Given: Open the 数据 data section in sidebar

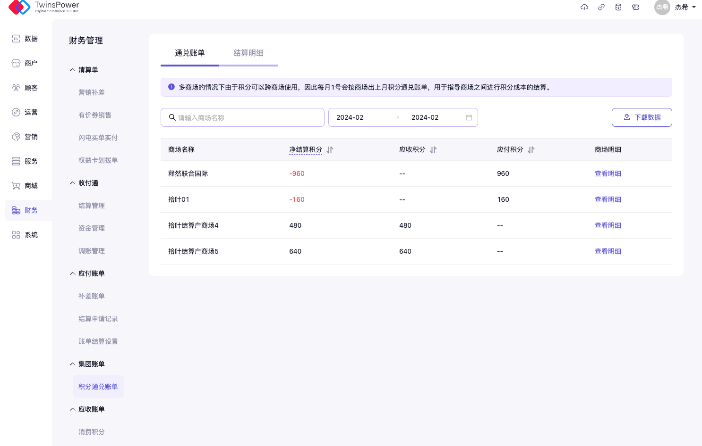Looking at the screenshot, I should pos(25,39).
